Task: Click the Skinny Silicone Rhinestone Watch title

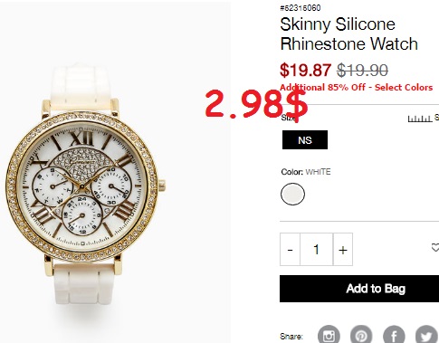Action: tap(348, 33)
